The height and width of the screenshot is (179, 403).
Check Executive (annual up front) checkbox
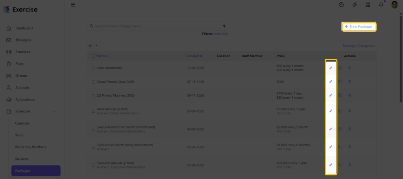pos(93,165)
